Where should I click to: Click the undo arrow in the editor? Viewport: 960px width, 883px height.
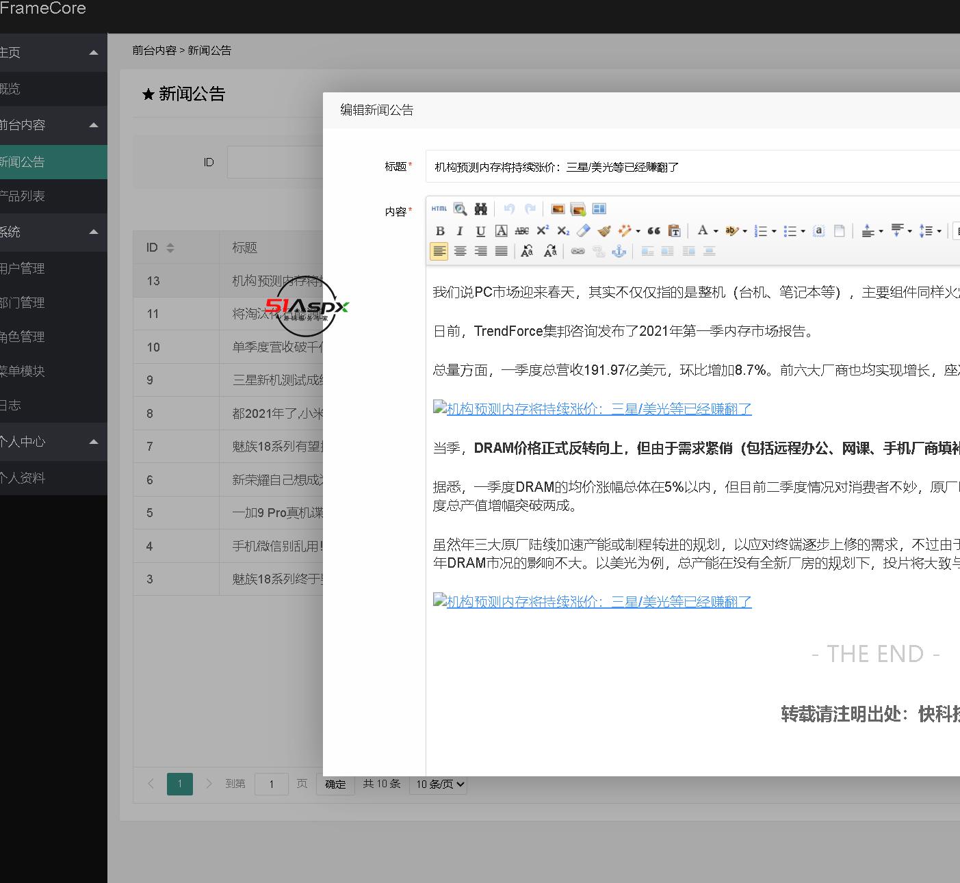pos(509,209)
